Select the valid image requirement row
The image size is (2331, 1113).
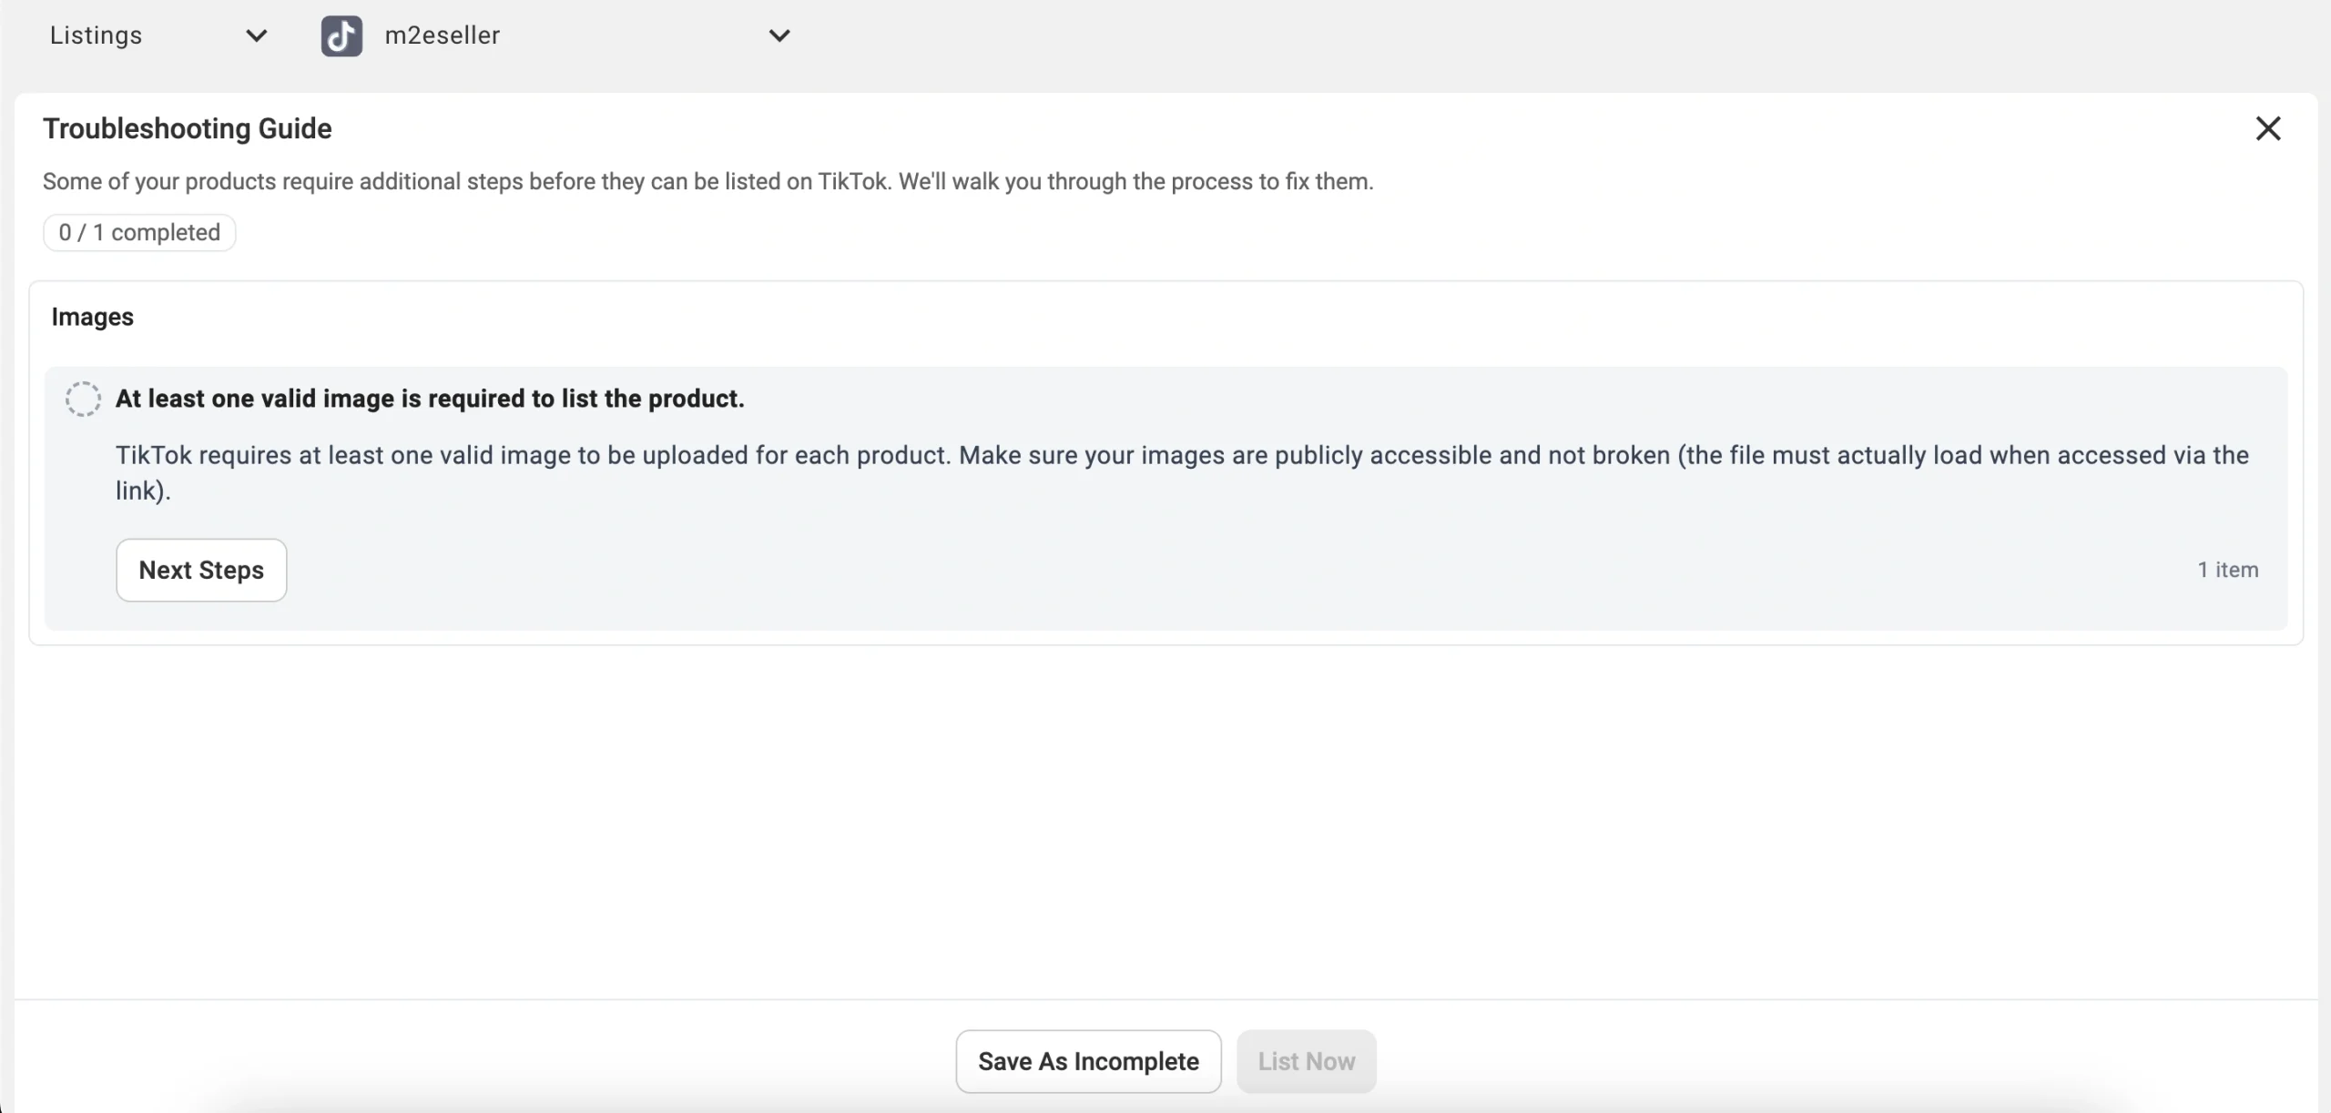coord(429,399)
